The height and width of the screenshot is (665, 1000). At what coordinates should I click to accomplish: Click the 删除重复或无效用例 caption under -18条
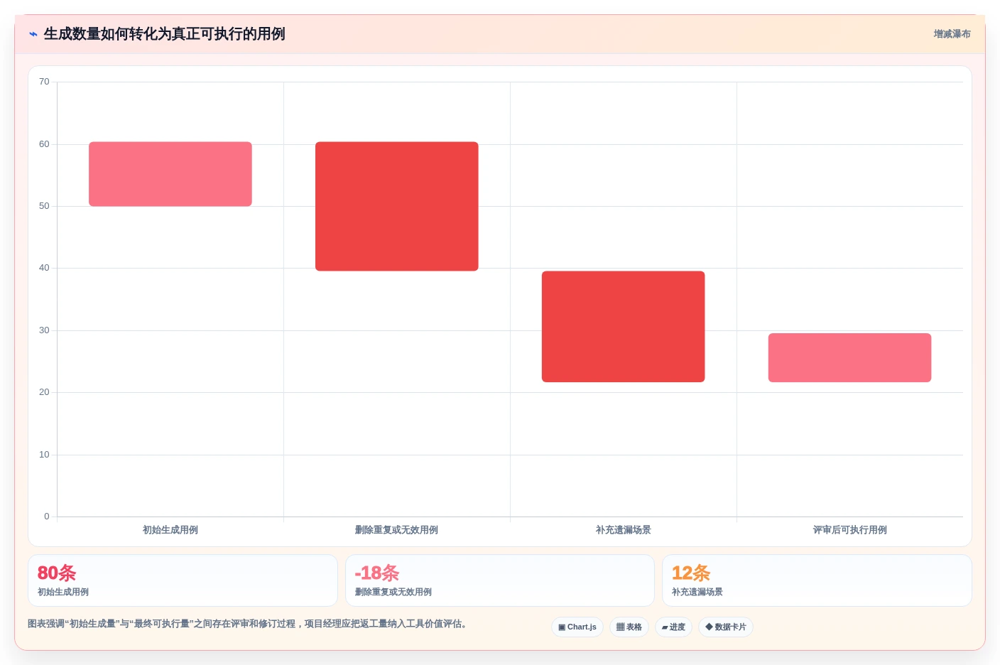[393, 592]
